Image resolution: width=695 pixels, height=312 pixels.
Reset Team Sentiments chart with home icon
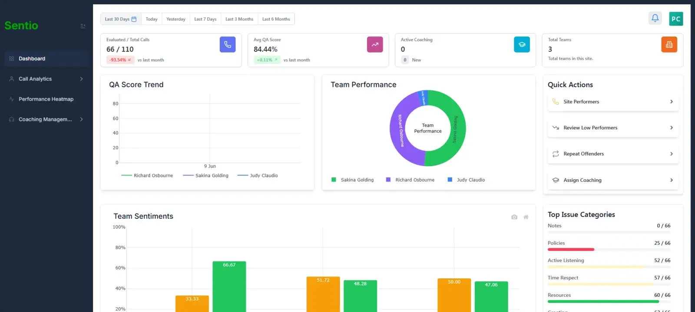point(526,217)
